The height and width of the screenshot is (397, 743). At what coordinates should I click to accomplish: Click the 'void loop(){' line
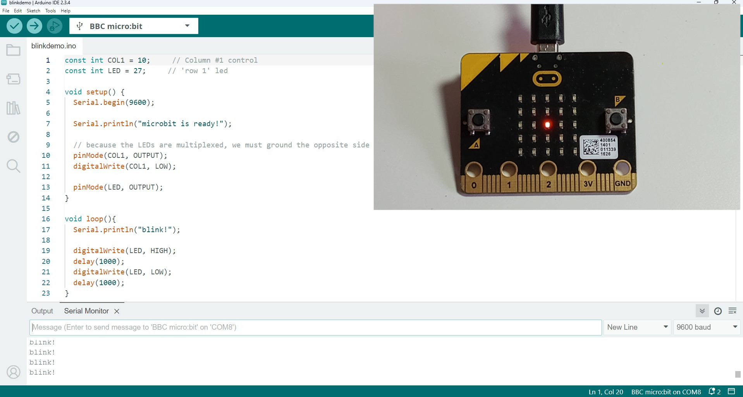tap(90, 219)
